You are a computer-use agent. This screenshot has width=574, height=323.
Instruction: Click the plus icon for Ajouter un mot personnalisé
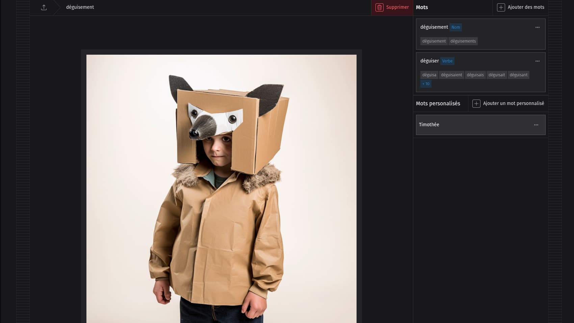[476, 104]
